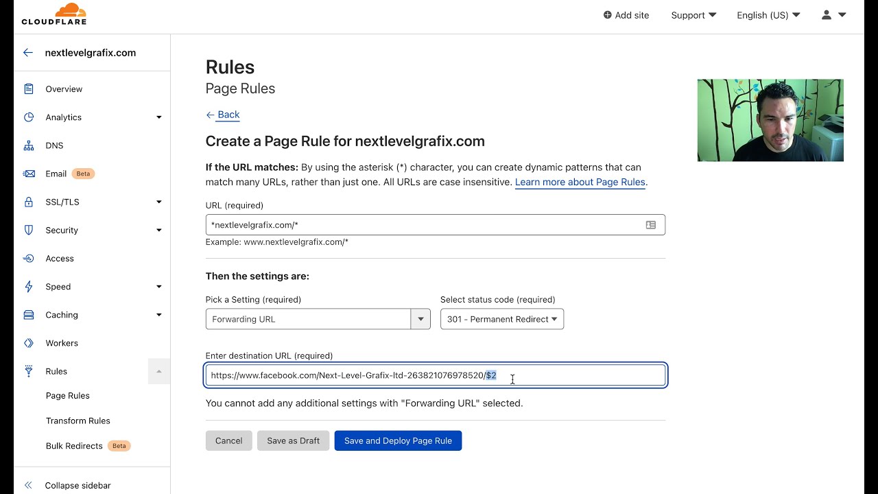Expand the Analytics sidebar section
This screenshot has height=494, width=878.
[x=159, y=117]
